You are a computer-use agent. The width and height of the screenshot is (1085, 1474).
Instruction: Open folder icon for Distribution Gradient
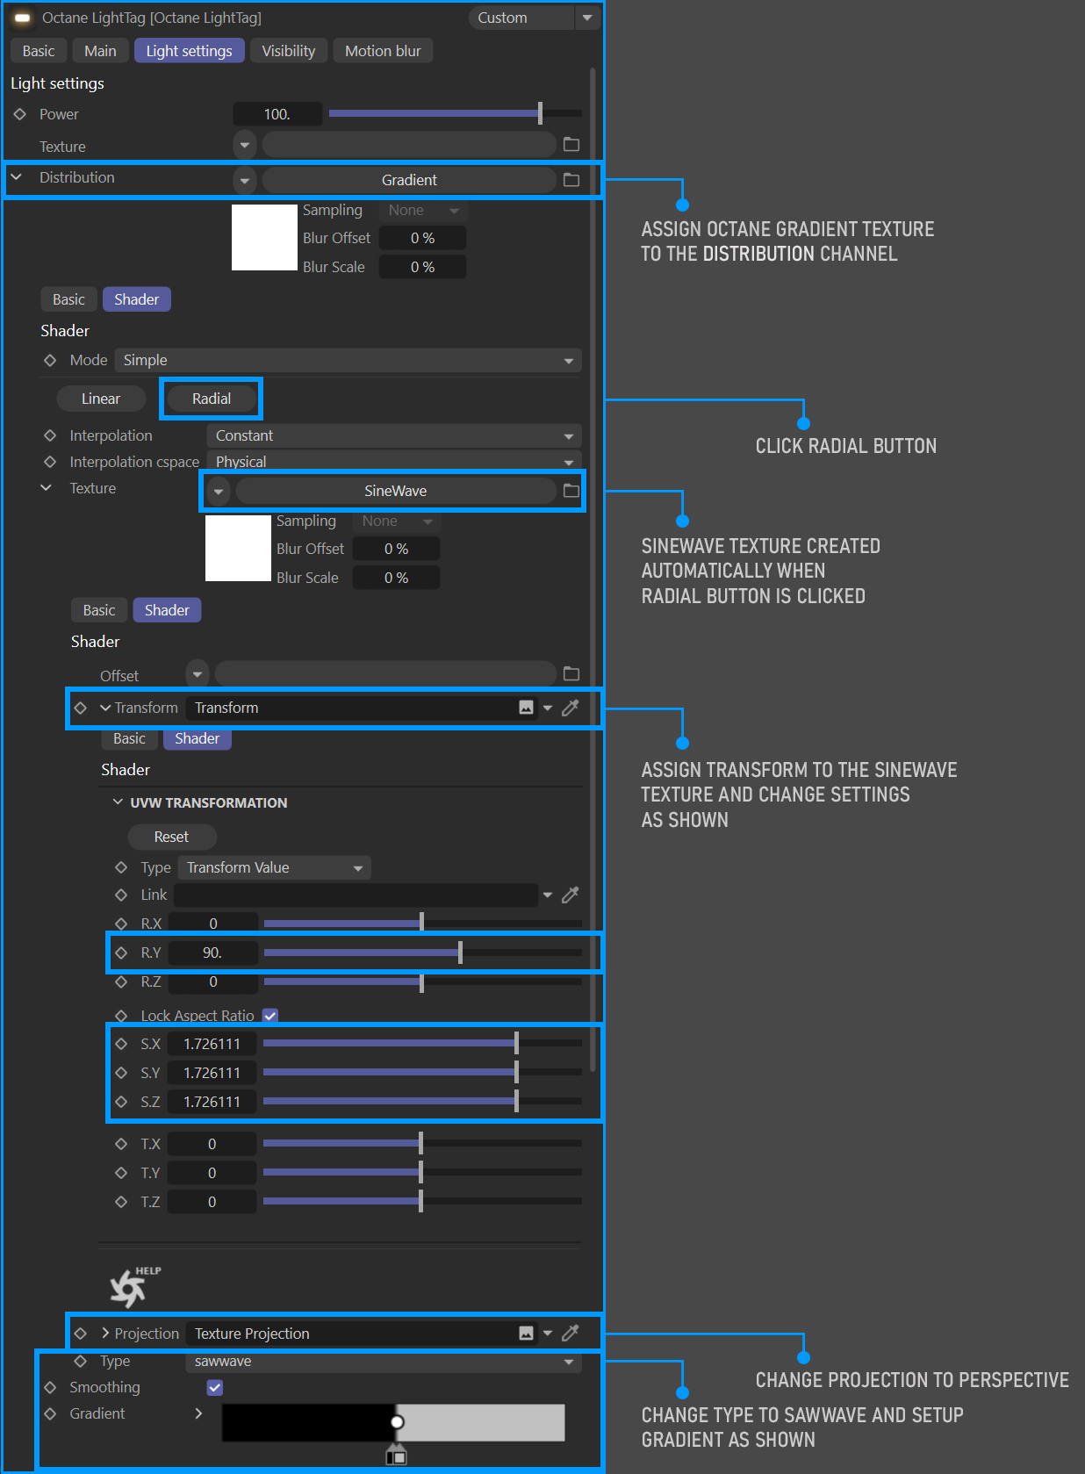coord(571,180)
